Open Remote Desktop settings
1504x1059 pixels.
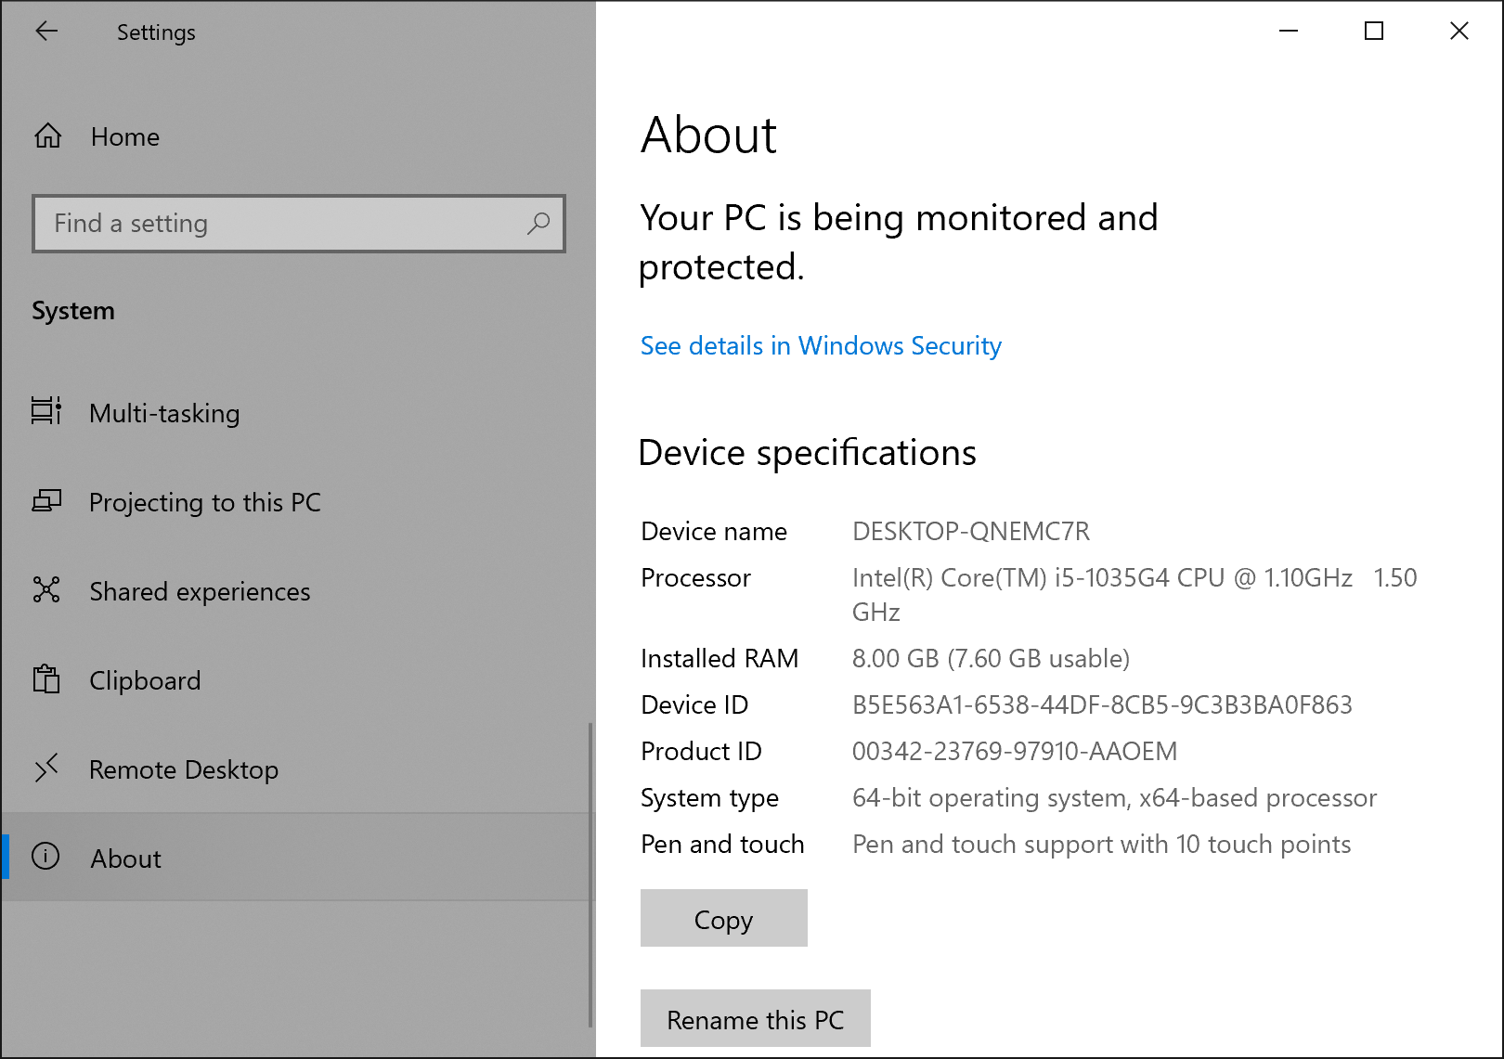(x=296, y=769)
